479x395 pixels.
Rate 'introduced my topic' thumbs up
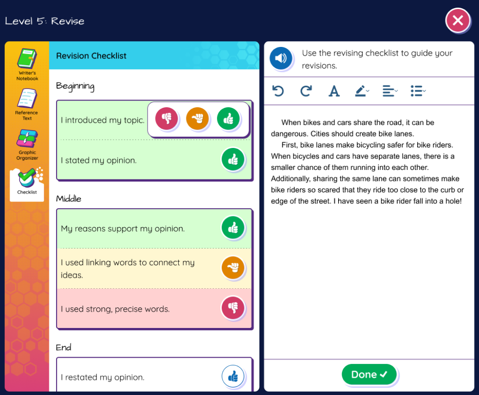pos(228,119)
